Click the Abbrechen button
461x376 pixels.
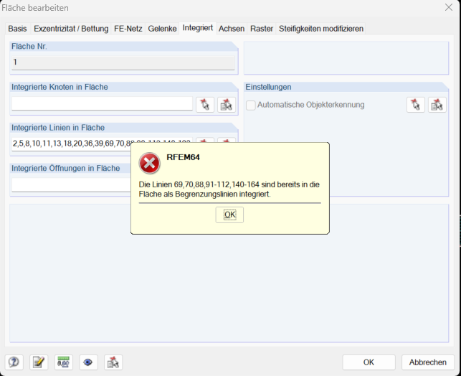pos(428,362)
